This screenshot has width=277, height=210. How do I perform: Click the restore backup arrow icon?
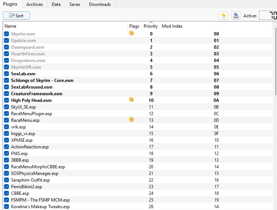[x=223, y=16]
